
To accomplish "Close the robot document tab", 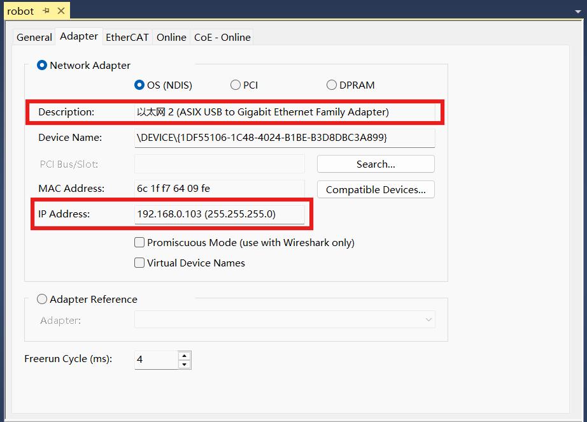I will [60, 11].
